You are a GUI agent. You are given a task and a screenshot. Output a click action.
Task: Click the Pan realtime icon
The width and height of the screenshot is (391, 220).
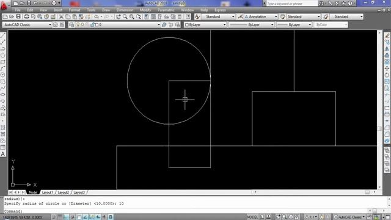tap(119, 16)
